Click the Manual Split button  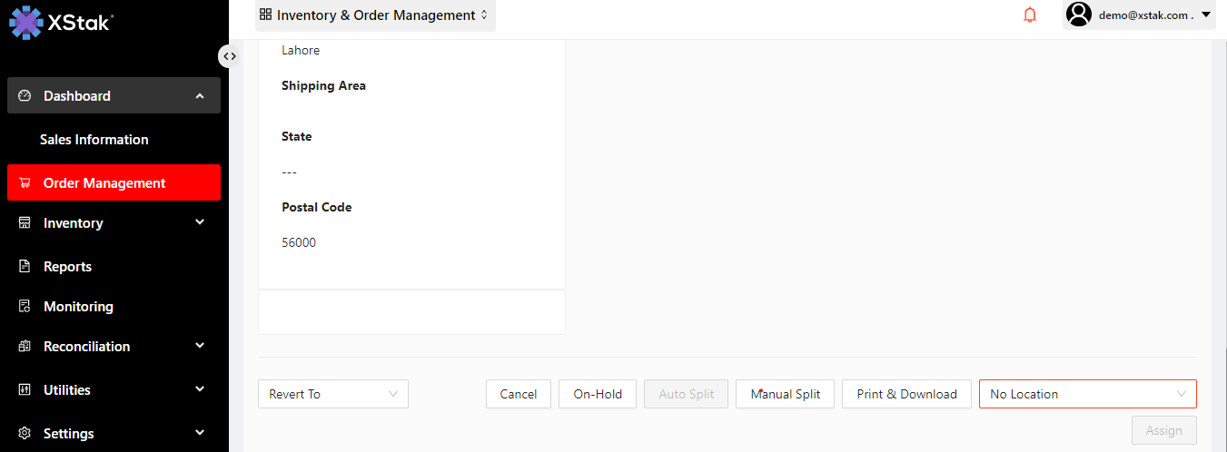point(785,394)
